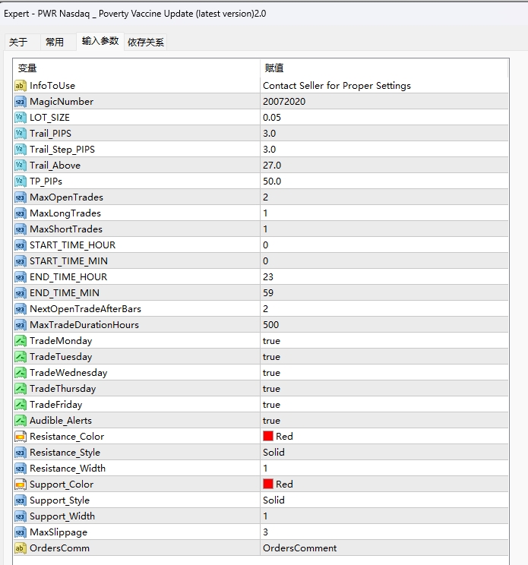Click the icon beside Trail_Above
Image resolution: width=528 pixels, height=565 pixels.
(x=21, y=166)
